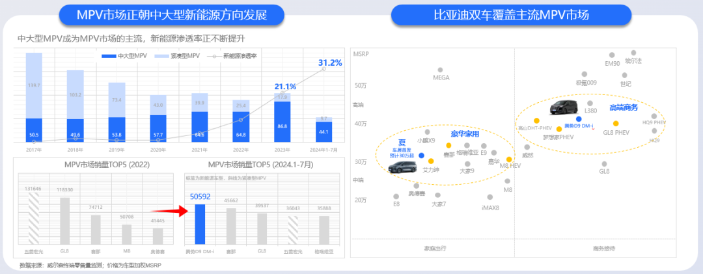This screenshot has width=703, height=274.
Task: Click the 103.2 value on 2018 bar
Action: click(76, 95)
